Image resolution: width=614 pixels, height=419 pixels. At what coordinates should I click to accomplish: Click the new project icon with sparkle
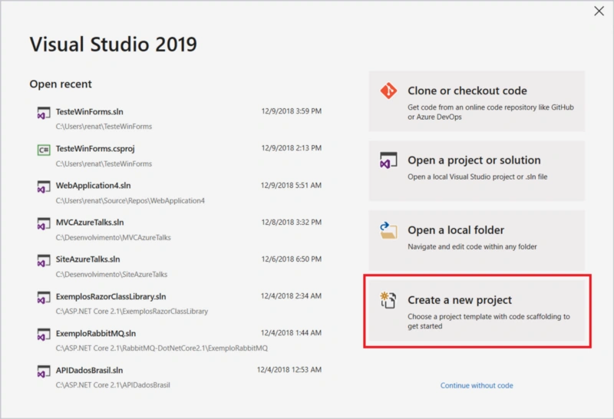click(388, 300)
